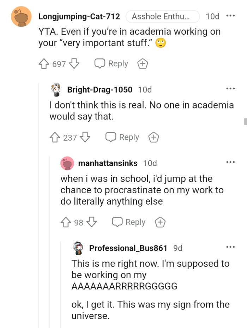
Task: Click the Reply speech-bubble icon under Bright-Drag-1050
Action: pyautogui.click(x=110, y=137)
